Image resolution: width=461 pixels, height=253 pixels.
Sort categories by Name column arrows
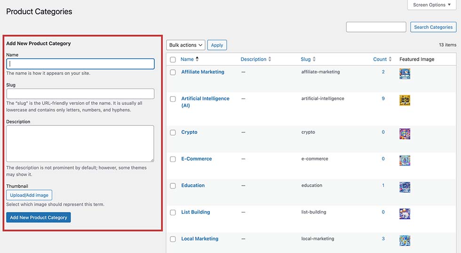point(197,59)
